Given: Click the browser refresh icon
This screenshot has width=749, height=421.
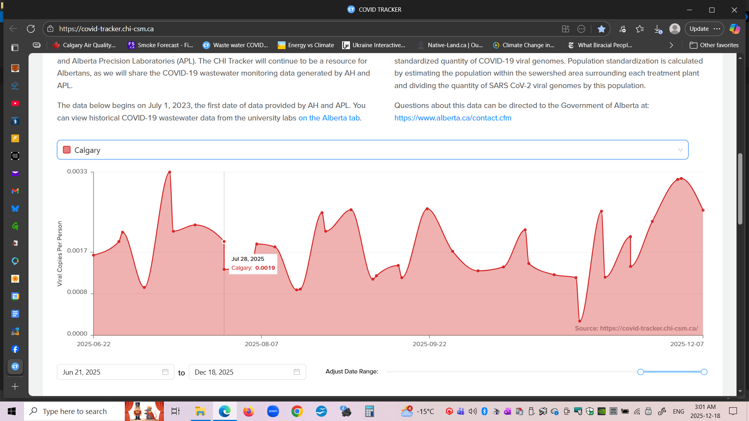Looking at the screenshot, I should [x=31, y=29].
